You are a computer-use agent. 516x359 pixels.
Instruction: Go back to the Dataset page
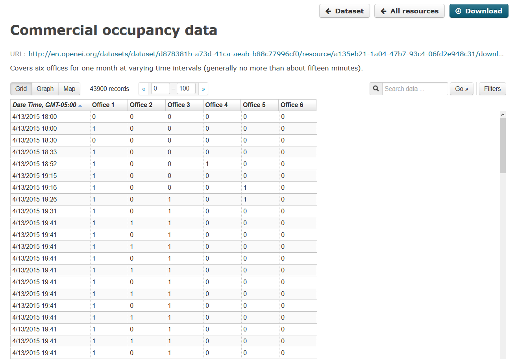click(344, 11)
